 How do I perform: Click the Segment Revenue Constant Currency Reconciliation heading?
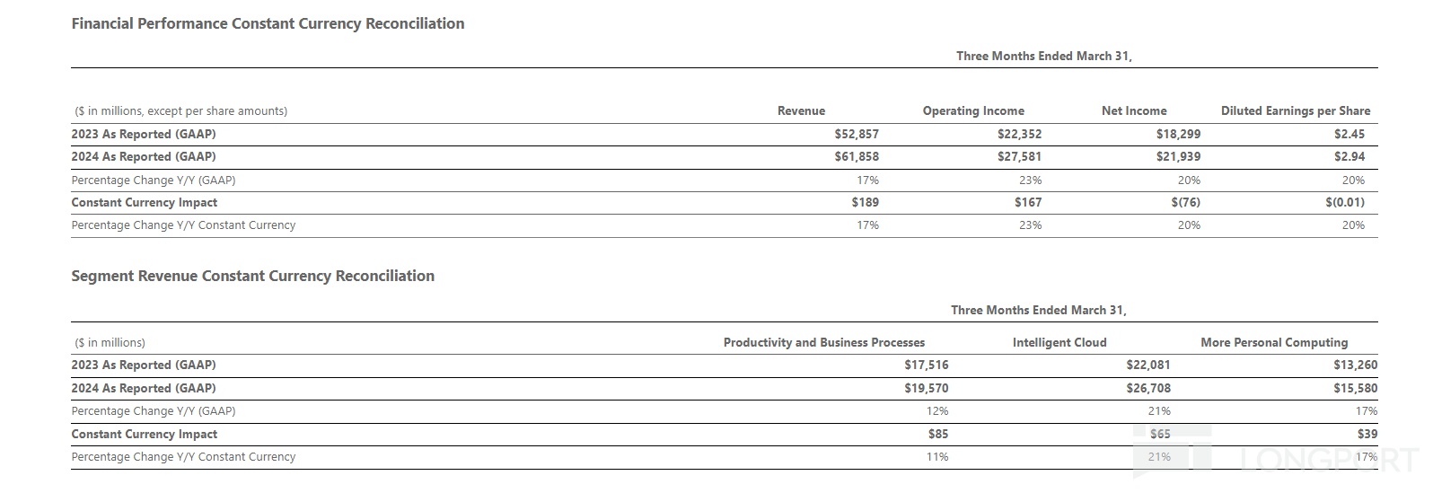tap(252, 276)
